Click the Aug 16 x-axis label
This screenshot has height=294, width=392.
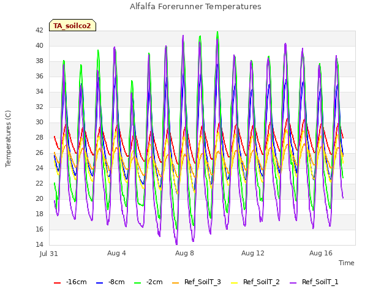pyautogui.click(x=321, y=253)
